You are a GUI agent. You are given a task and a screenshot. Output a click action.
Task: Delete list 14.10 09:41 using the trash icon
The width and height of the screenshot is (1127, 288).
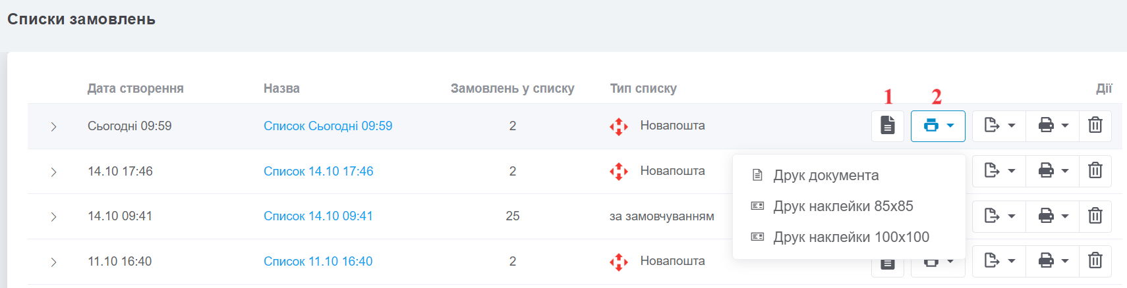(1095, 216)
